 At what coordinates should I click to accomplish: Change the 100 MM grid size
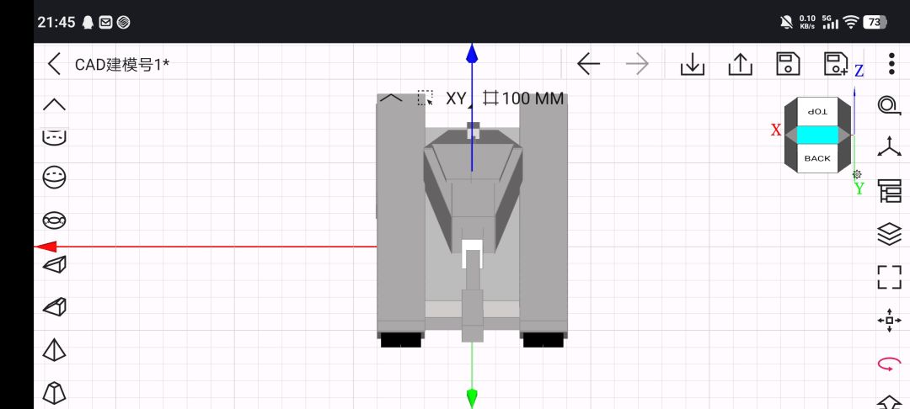tap(523, 98)
